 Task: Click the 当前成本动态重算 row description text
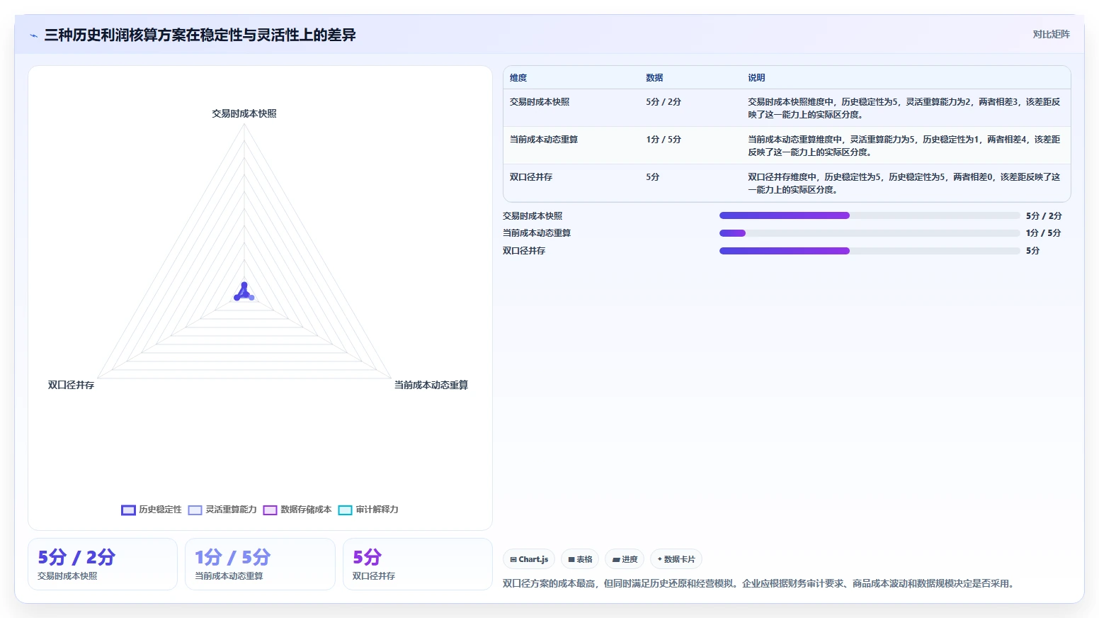tap(904, 146)
